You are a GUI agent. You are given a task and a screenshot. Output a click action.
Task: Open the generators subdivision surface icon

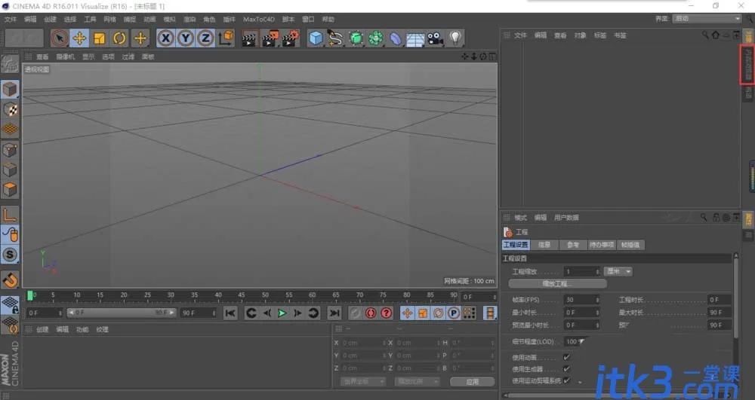click(x=356, y=38)
